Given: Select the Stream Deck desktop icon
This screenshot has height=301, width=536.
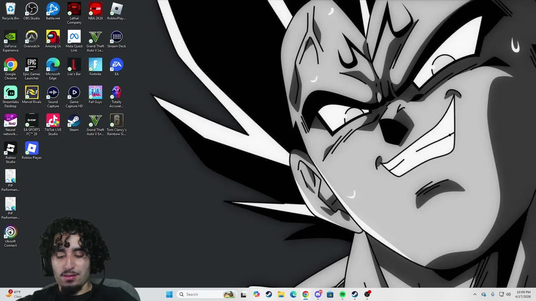Looking at the screenshot, I should point(116,39).
